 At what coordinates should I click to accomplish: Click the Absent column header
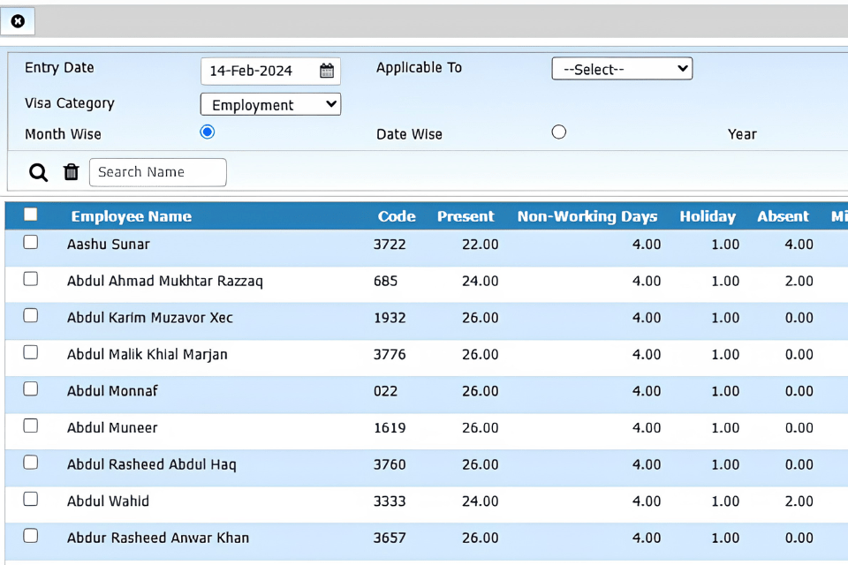[783, 216]
